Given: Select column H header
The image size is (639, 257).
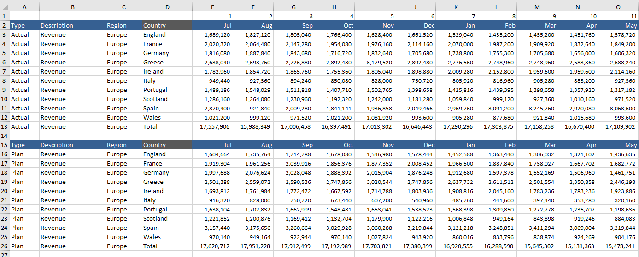Looking at the screenshot, I should [334, 7].
